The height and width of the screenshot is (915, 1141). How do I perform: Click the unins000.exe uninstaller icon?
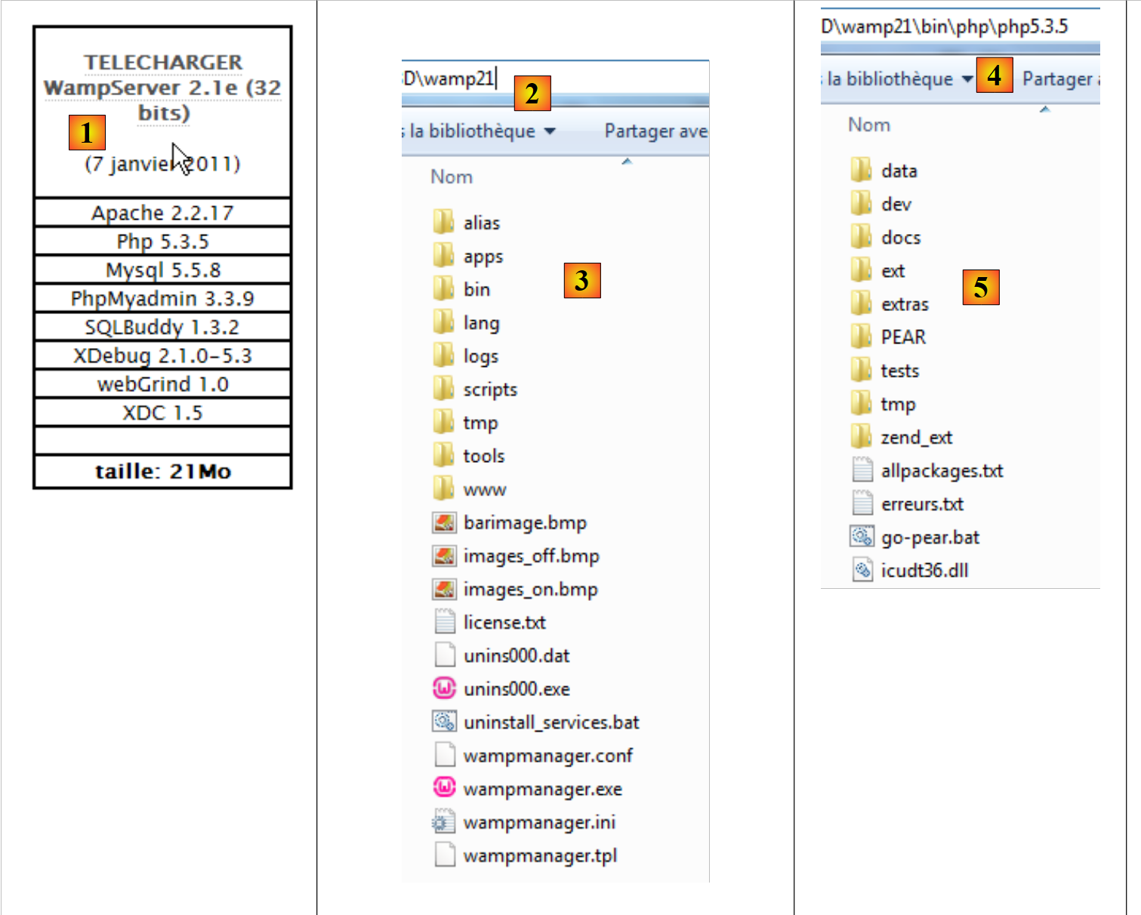pyautogui.click(x=444, y=688)
